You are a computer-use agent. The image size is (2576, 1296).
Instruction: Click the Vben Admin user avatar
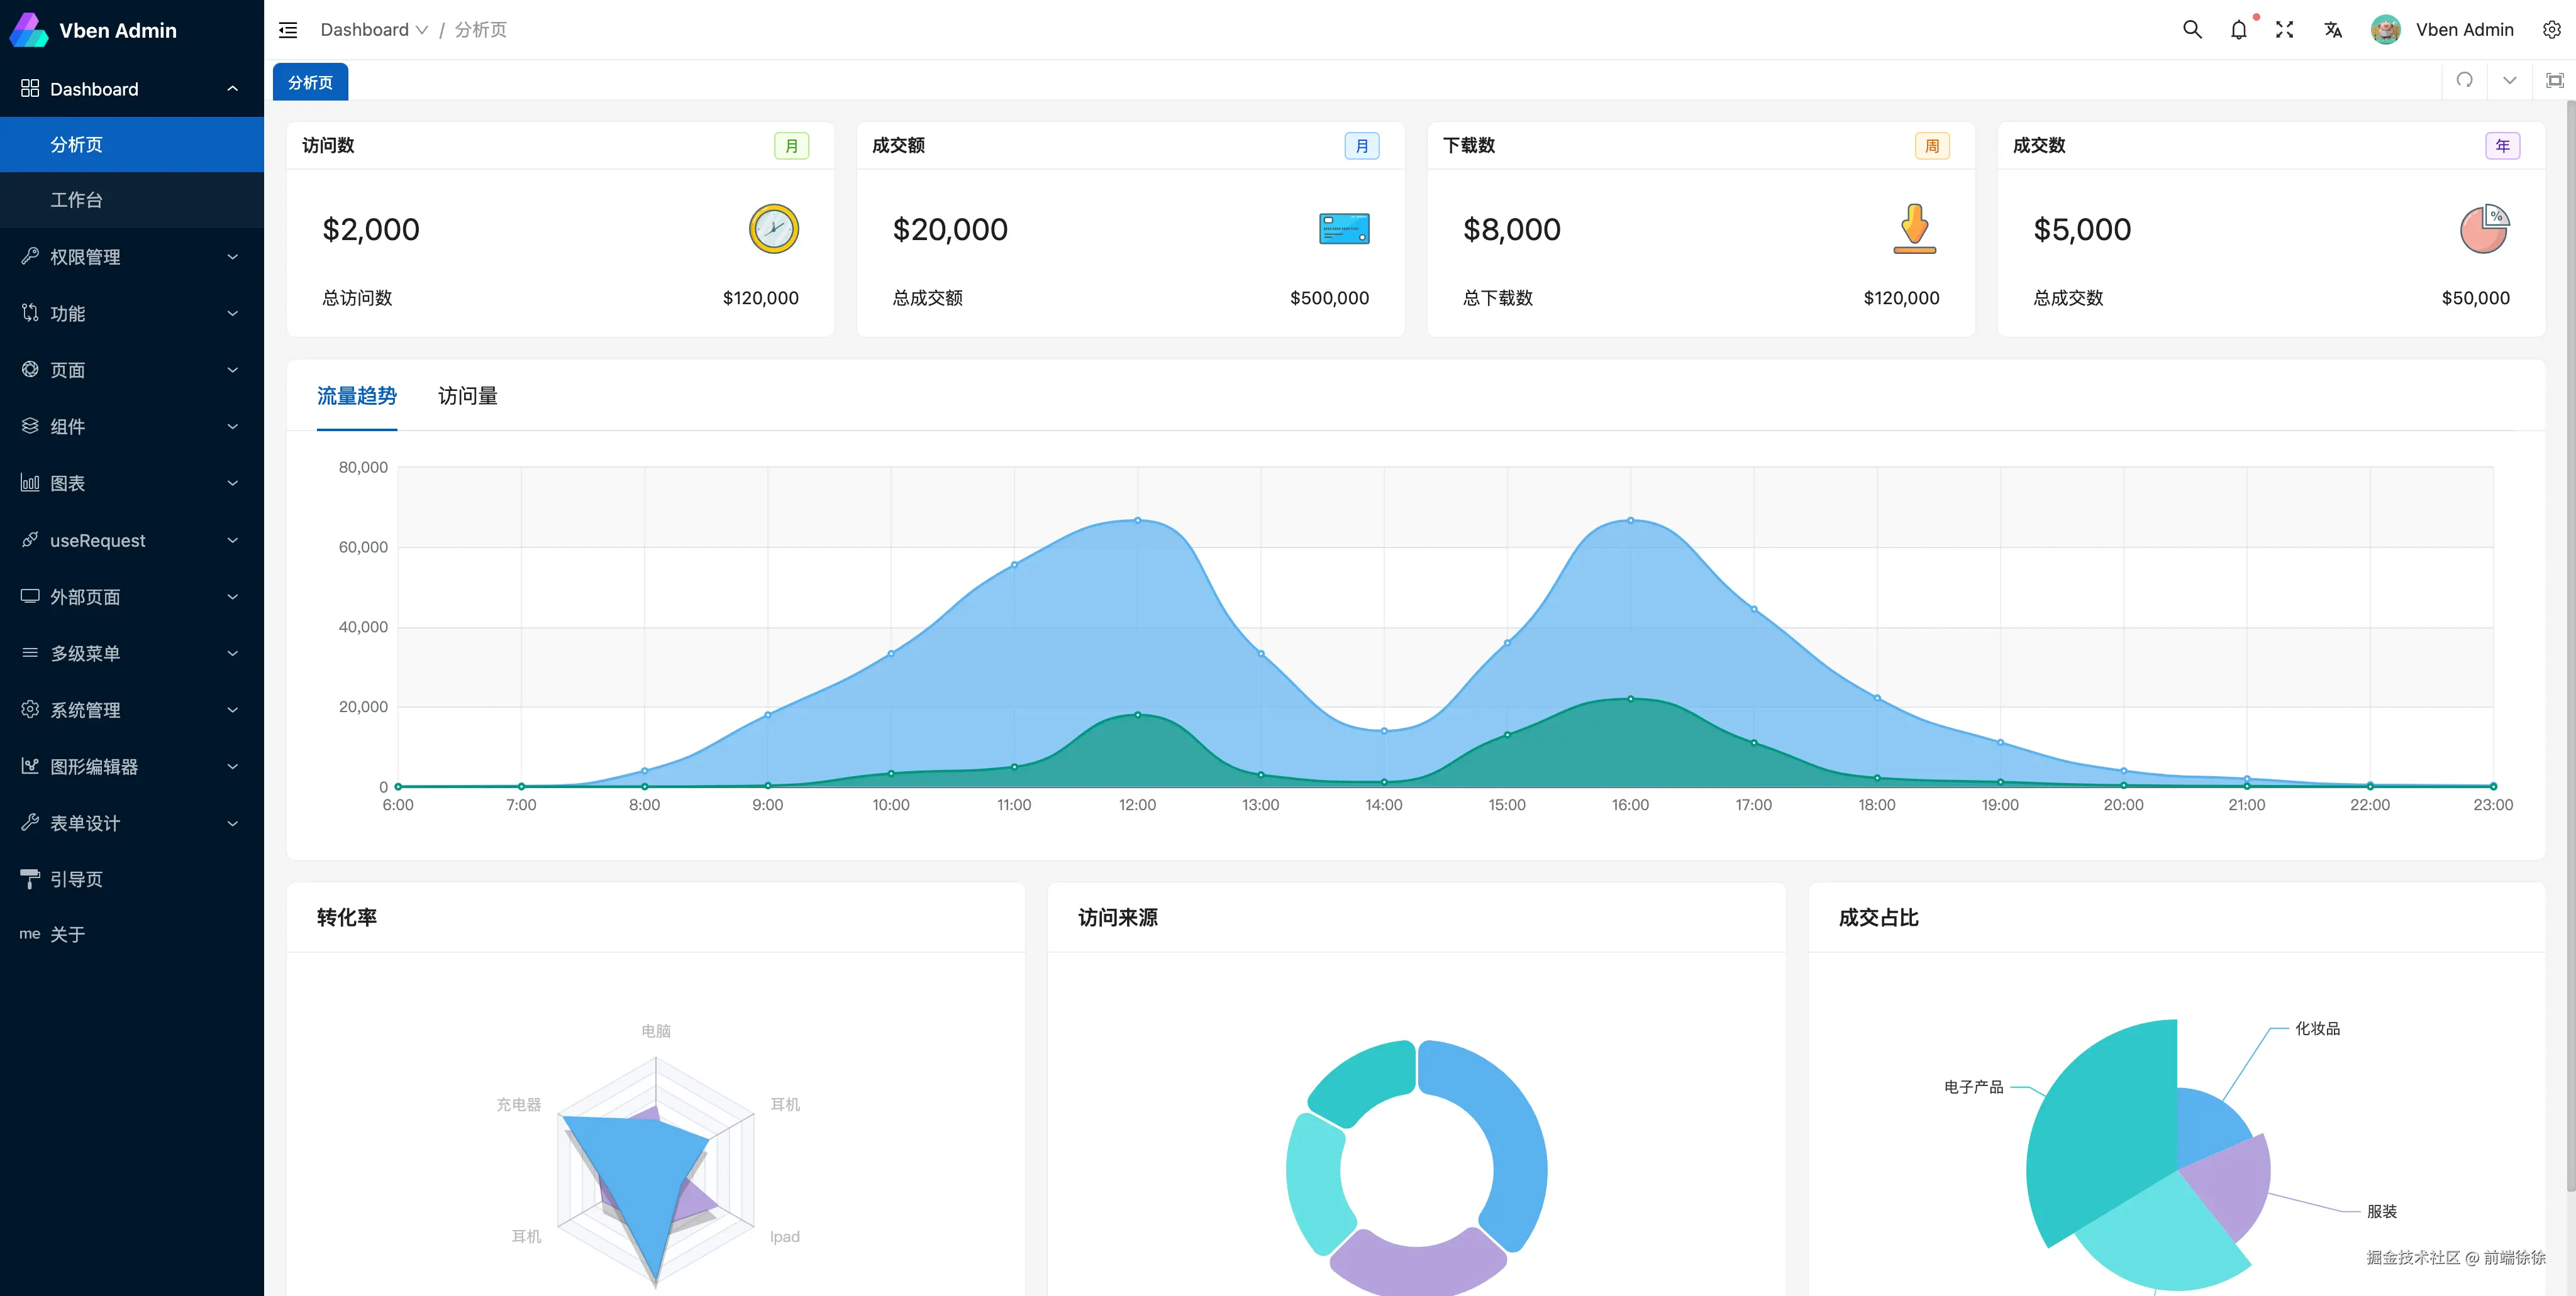(x=2385, y=30)
